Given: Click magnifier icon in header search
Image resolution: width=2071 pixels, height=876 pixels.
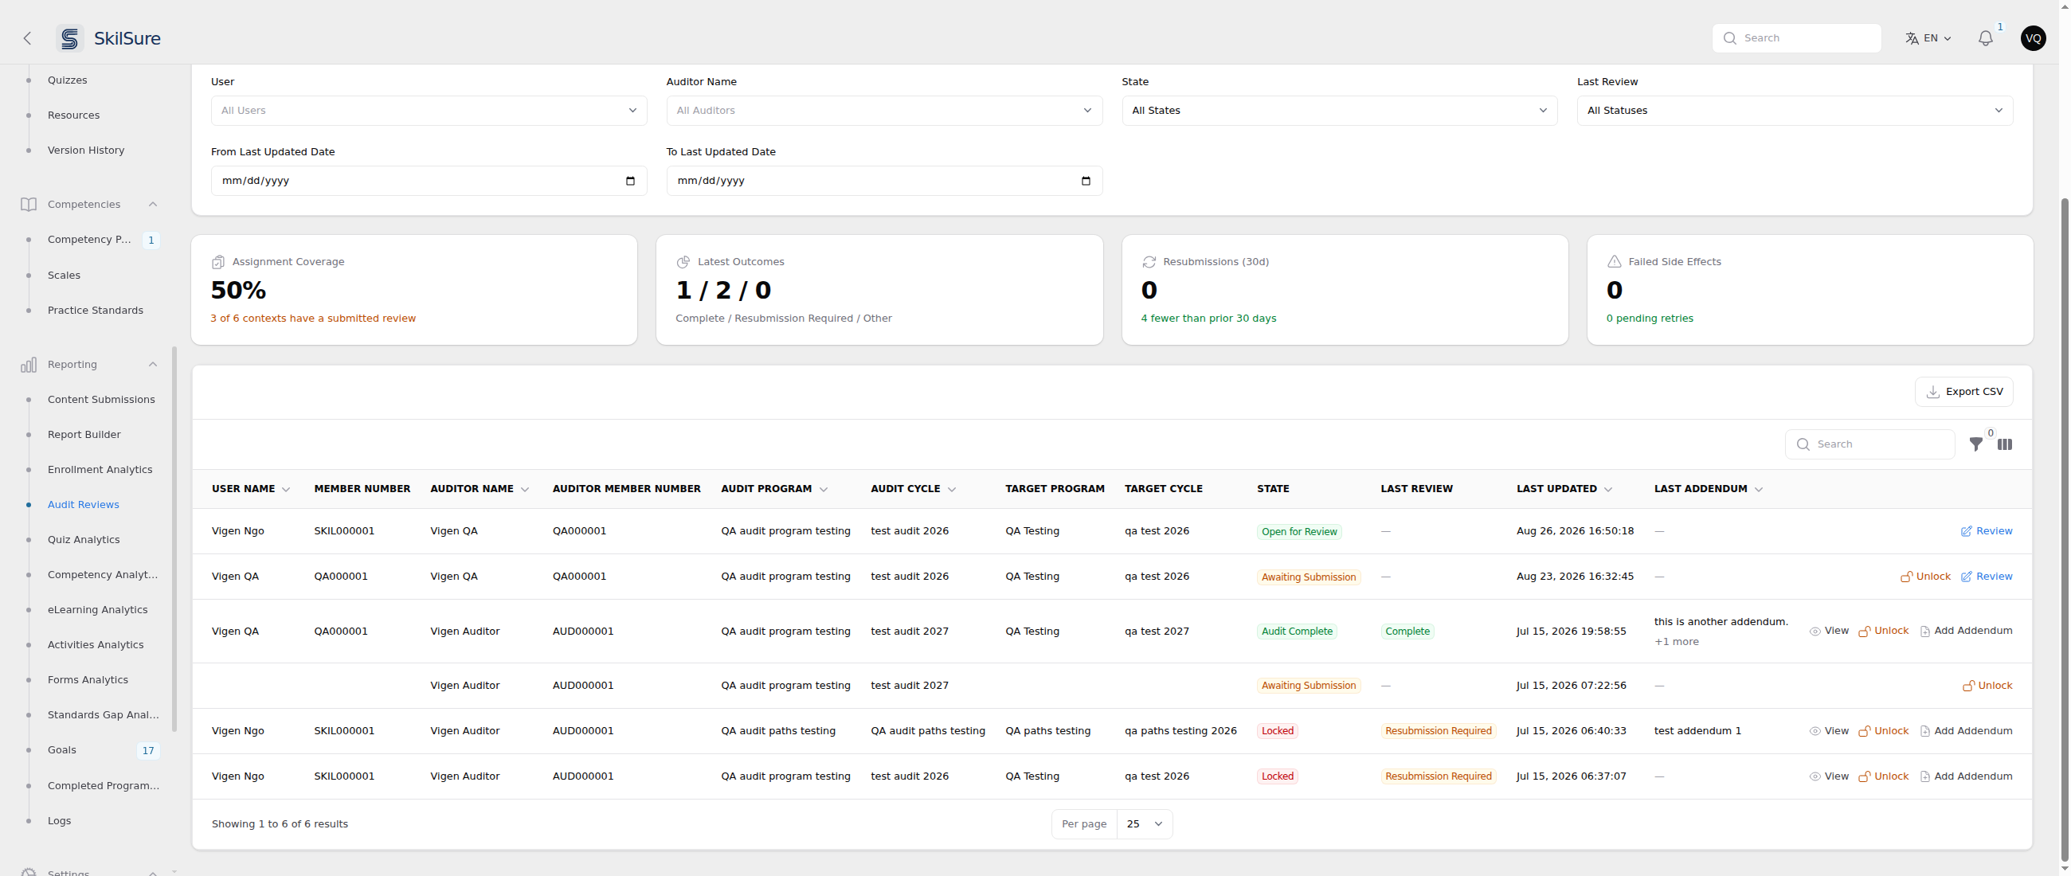Looking at the screenshot, I should click(1730, 37).
